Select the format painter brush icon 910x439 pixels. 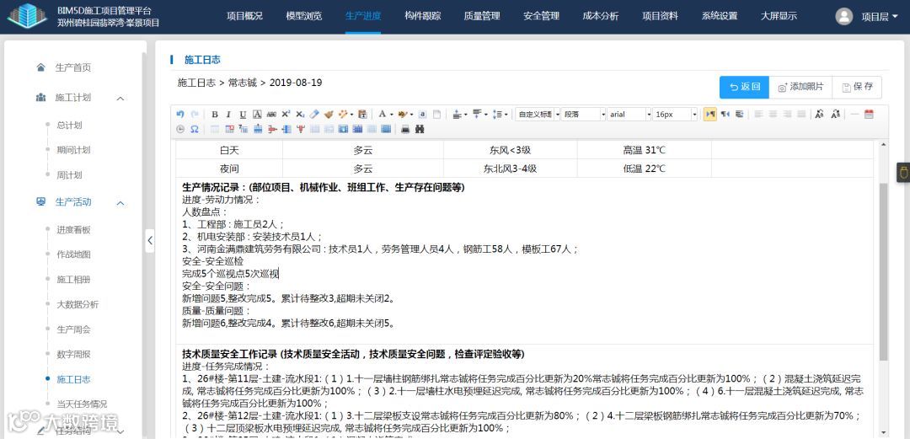click(x=329, y=115)
